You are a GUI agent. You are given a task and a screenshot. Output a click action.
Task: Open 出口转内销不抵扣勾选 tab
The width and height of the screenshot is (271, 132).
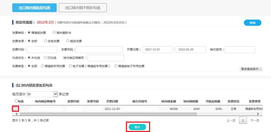coord(83,8)
